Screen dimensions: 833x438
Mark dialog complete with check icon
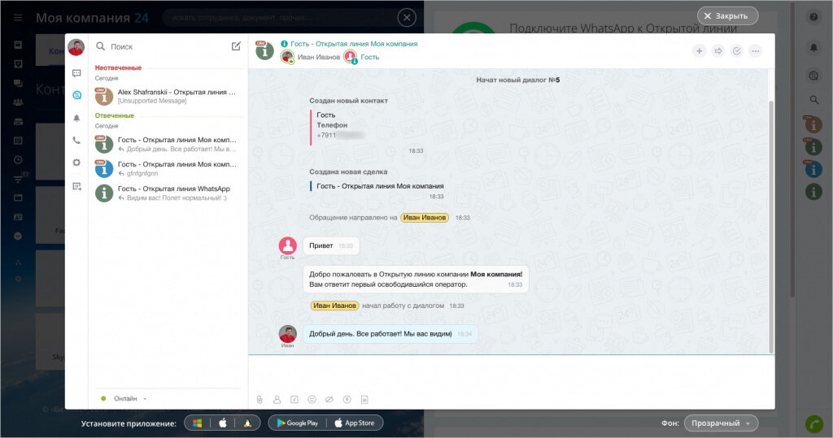click(736, 51)
